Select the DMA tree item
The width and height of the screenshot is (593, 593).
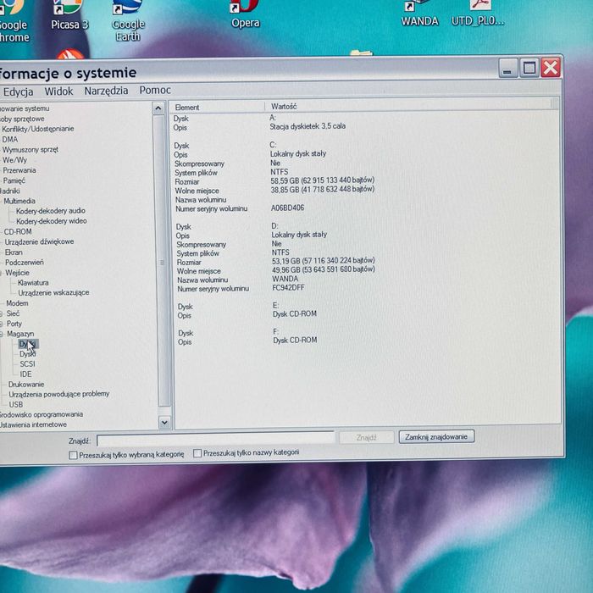(10, 140)
